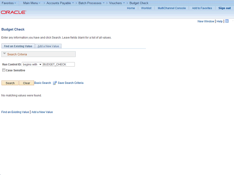Screen dimensions: 234x175
Task: Open the Main Menu dropdown
Action: pyautogui.click(x=32, y=3)
